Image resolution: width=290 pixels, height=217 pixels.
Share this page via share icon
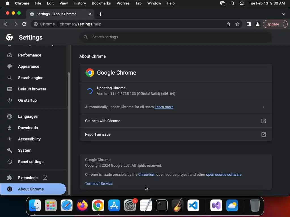coord(228,24)
